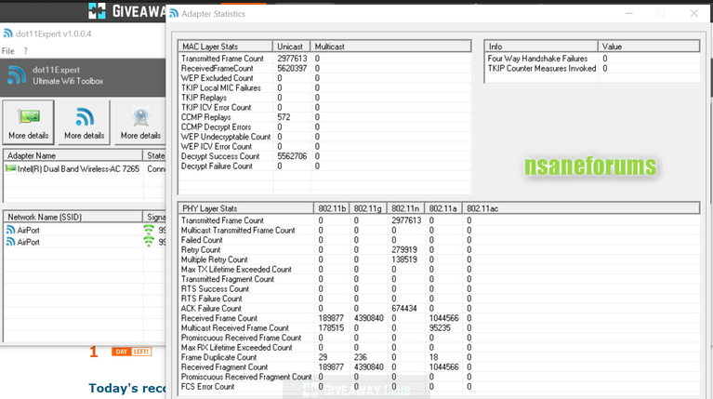Select the Failed Count row in PHY stats

tap(439, 240)
